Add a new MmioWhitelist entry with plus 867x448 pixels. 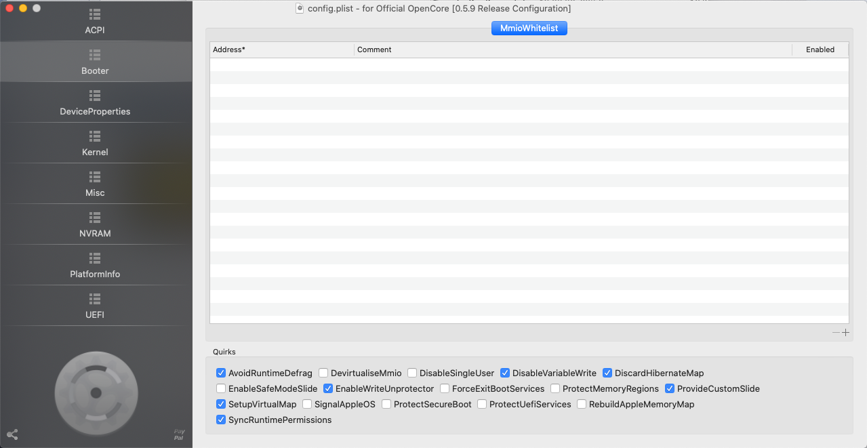(845, 332)
